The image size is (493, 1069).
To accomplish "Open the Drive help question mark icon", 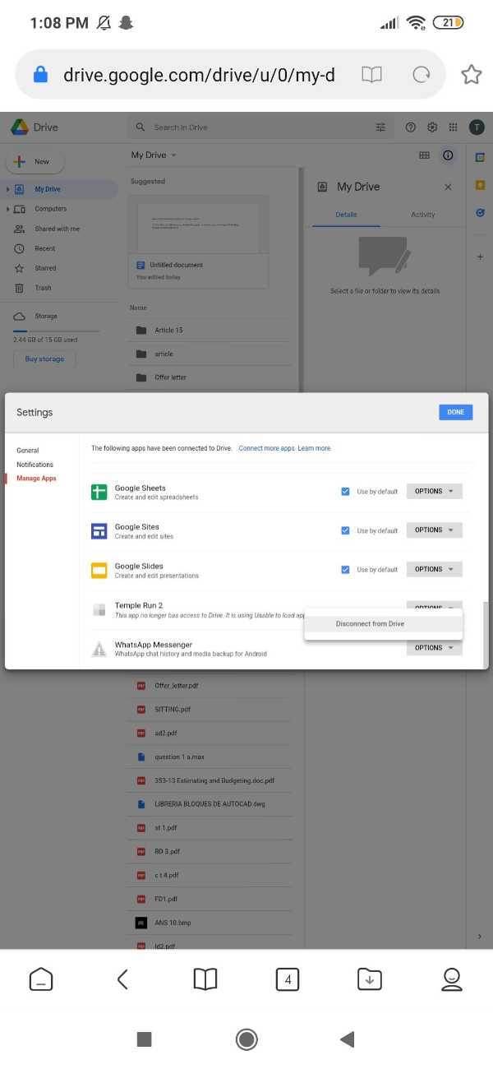I will [410, 127].
